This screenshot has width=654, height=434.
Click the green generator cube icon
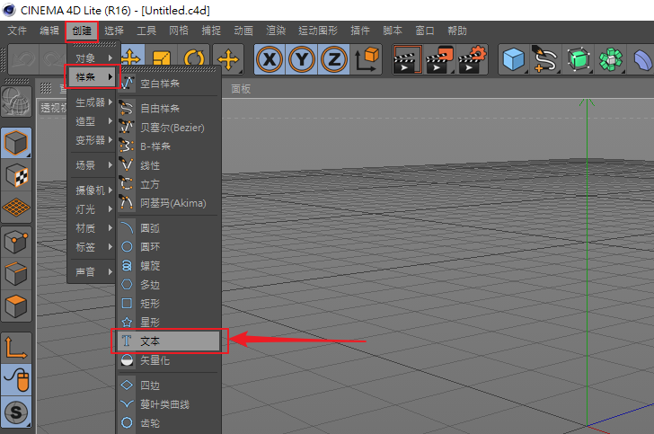tap(579, 59)
